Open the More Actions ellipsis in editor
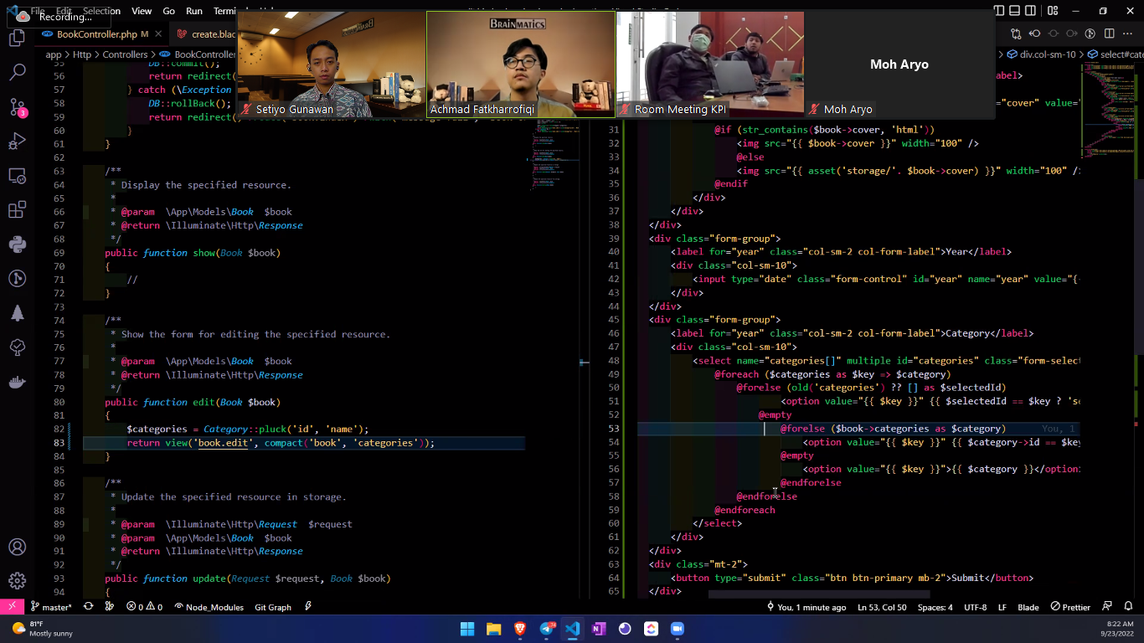 click(1128, 33)
